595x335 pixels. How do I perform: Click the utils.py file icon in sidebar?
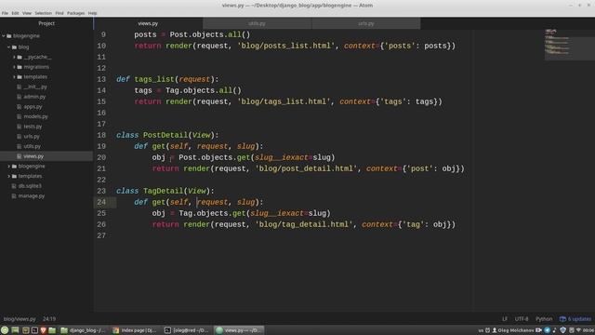[x=19, y=146]
